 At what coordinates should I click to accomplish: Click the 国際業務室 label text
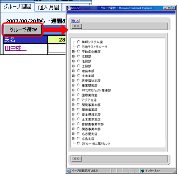89,95
